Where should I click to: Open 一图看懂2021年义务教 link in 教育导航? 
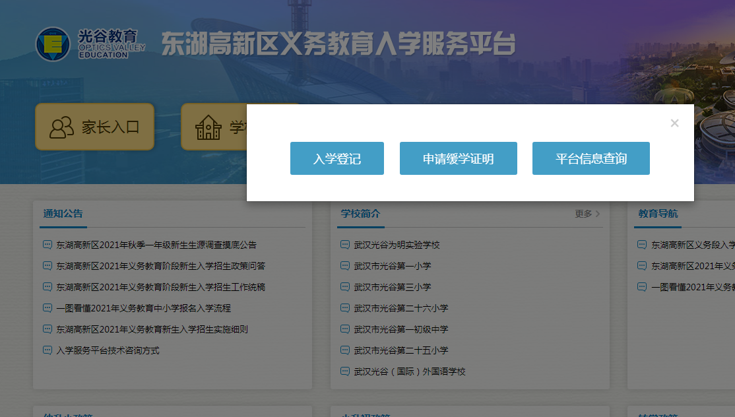(x=693, y=287)
